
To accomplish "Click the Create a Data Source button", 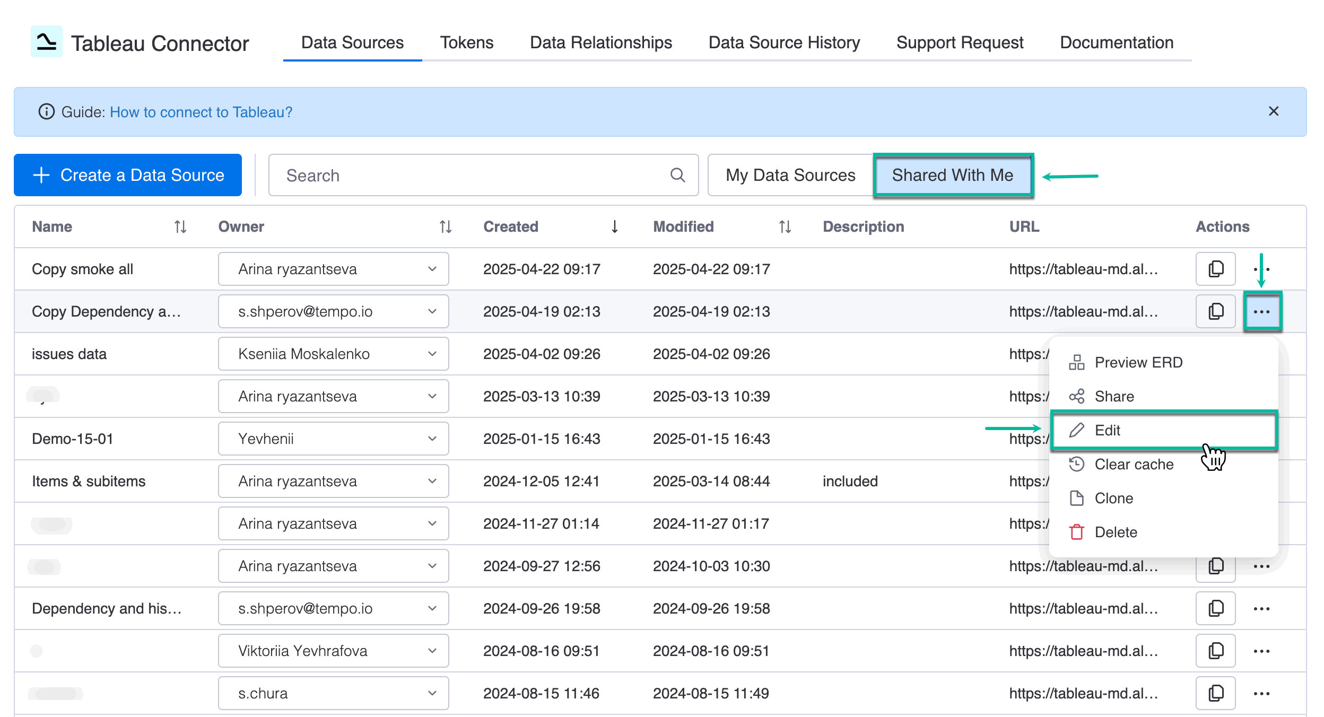I will [x=127, y=175].
